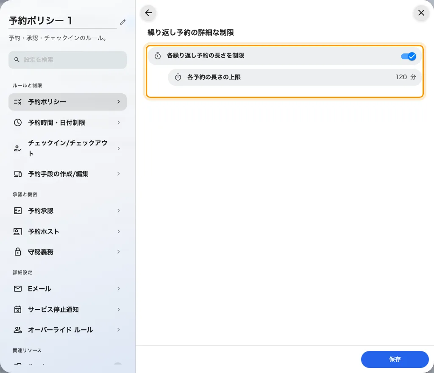Expand chevron on オーバーライド ルール row
The width and height of the screenshot is (434, 373).
pyautogui.click(x=119, y=330)
